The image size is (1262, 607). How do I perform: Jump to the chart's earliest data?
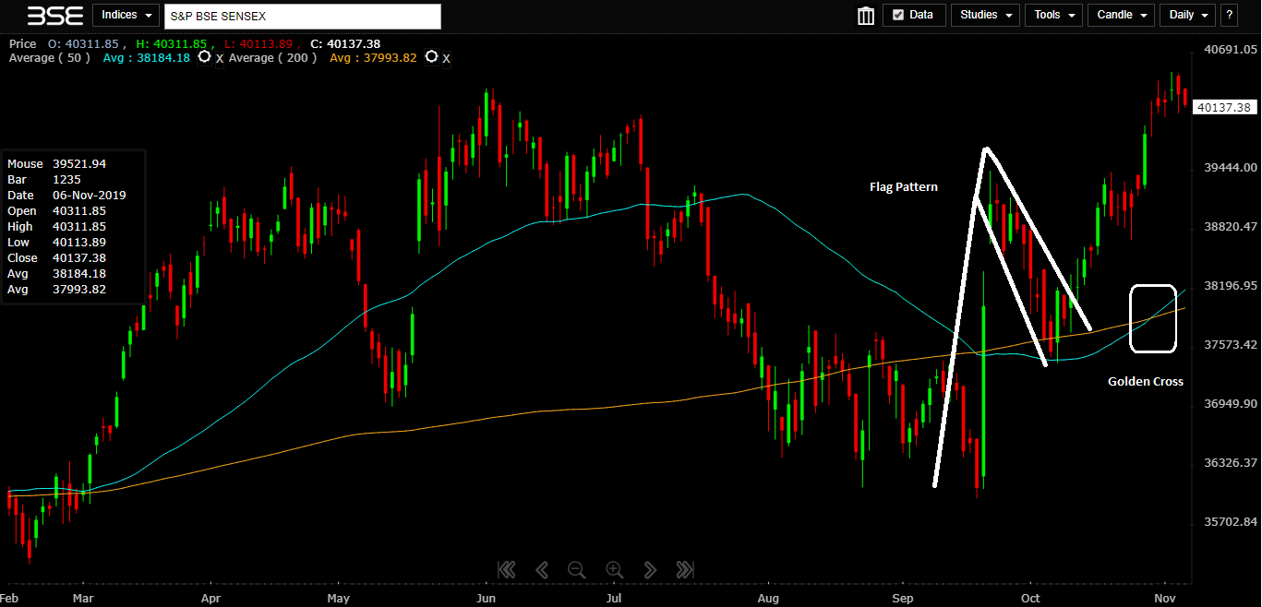(x=506, y=569)
